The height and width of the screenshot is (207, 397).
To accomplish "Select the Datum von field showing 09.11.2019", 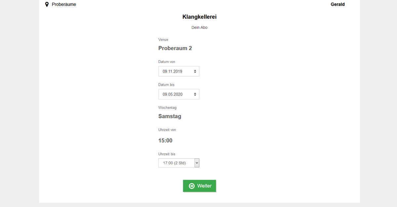I will 179,71.
